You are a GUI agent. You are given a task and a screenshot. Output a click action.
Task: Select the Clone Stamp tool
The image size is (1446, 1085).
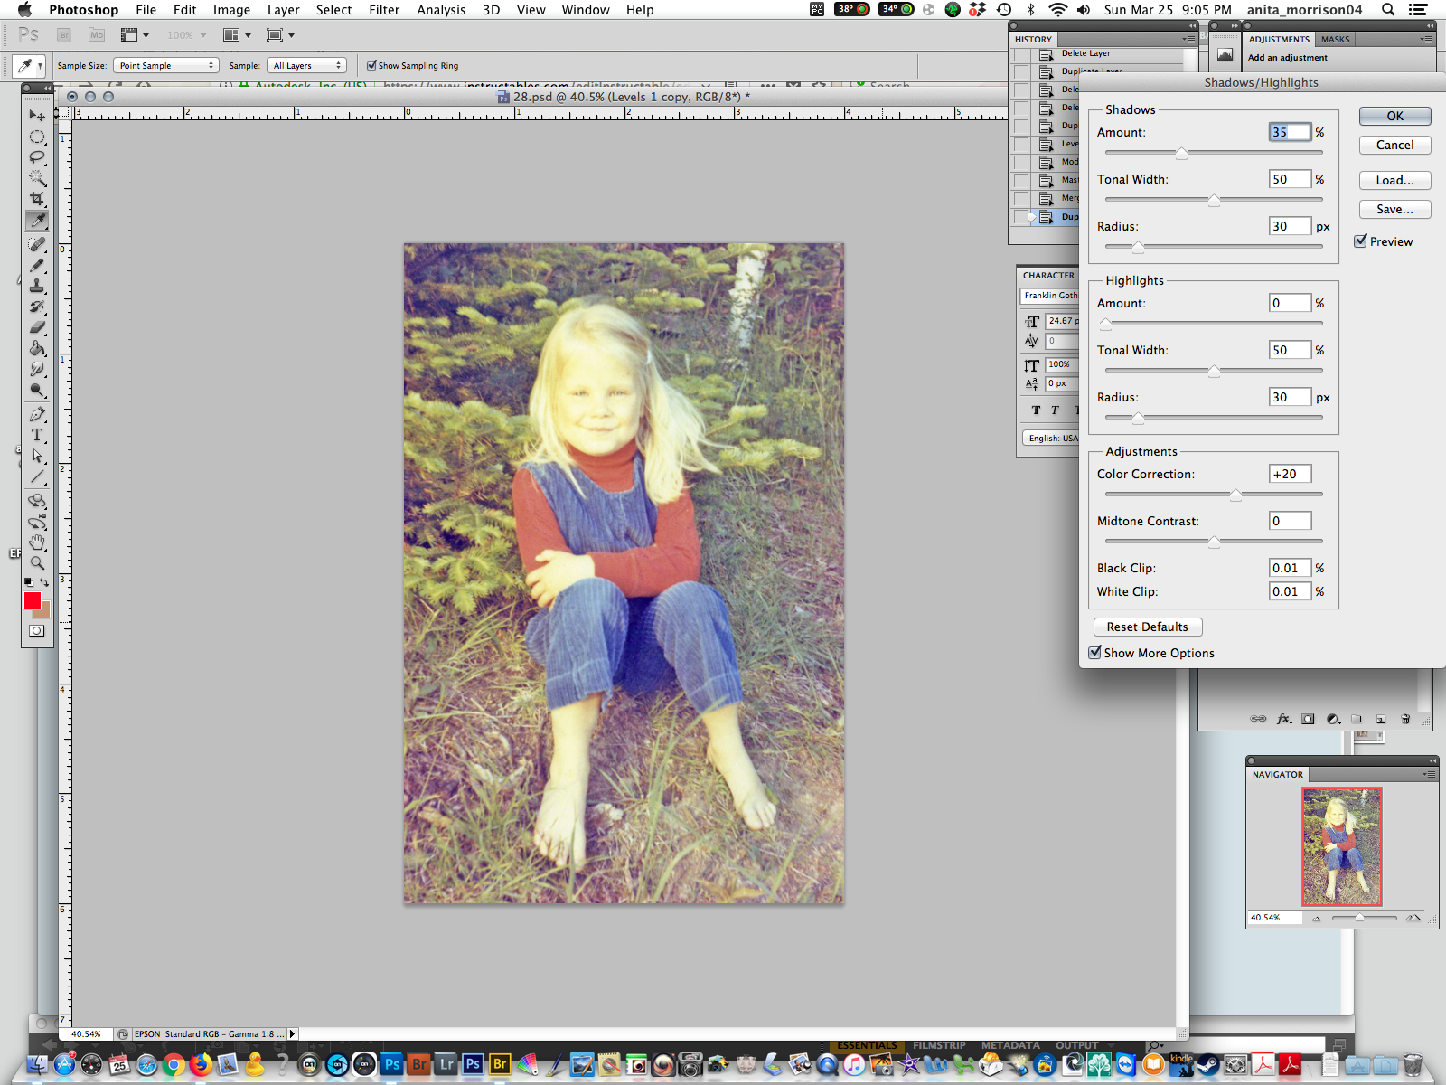click(37, 286)
